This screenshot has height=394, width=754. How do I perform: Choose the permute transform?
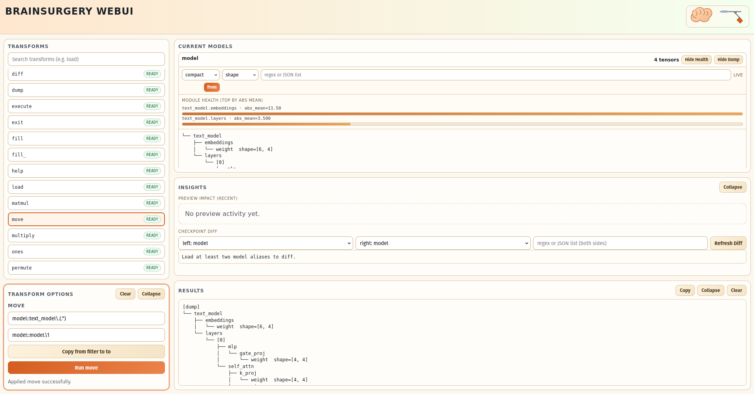pyautogui.click(x=86, y=268)
